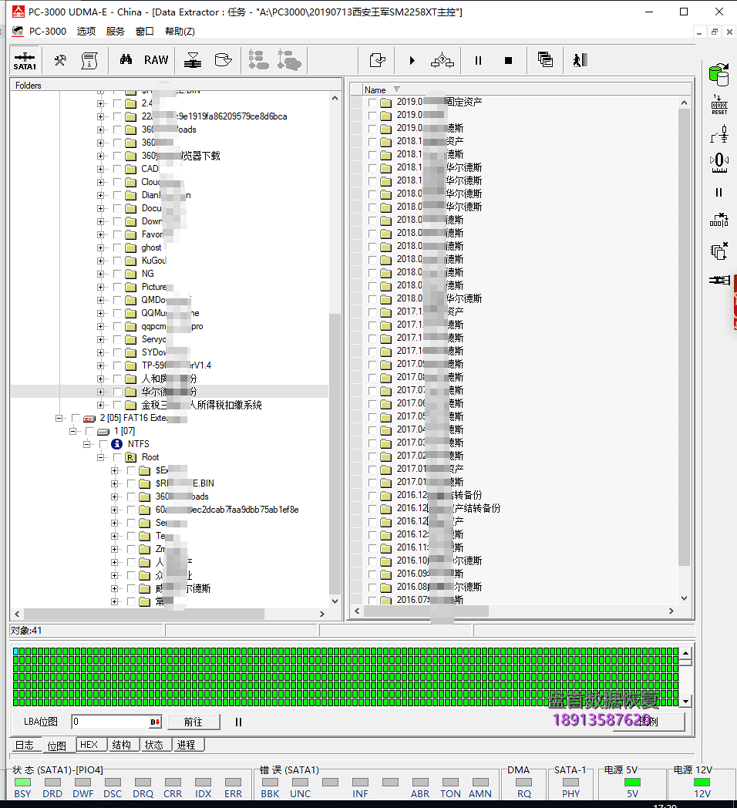
Task: Click the tree structure toolbar icon
Action: tap(258, 60)
